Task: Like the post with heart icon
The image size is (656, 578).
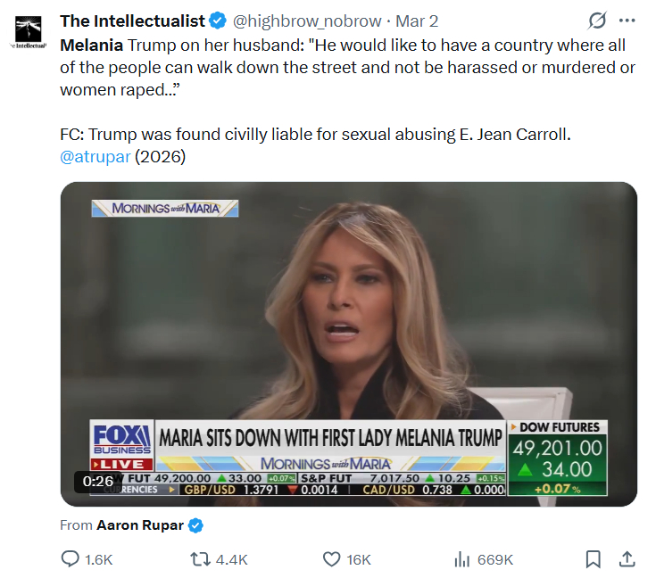Action: pyautogui.click(x=331, y=559)
